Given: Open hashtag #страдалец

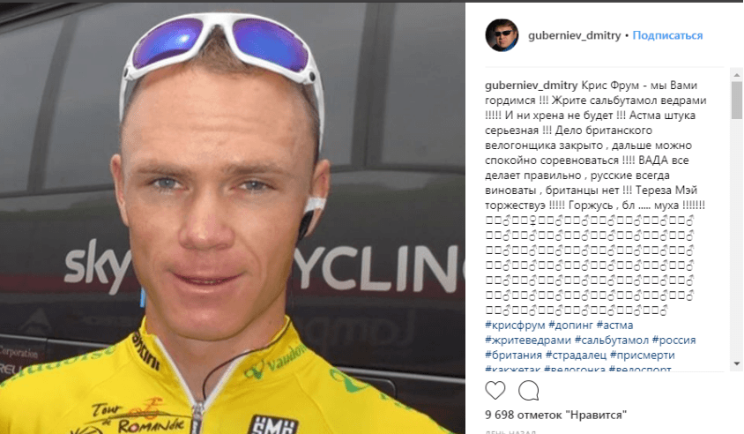Looking at the screenshot, I should (576, 355).
